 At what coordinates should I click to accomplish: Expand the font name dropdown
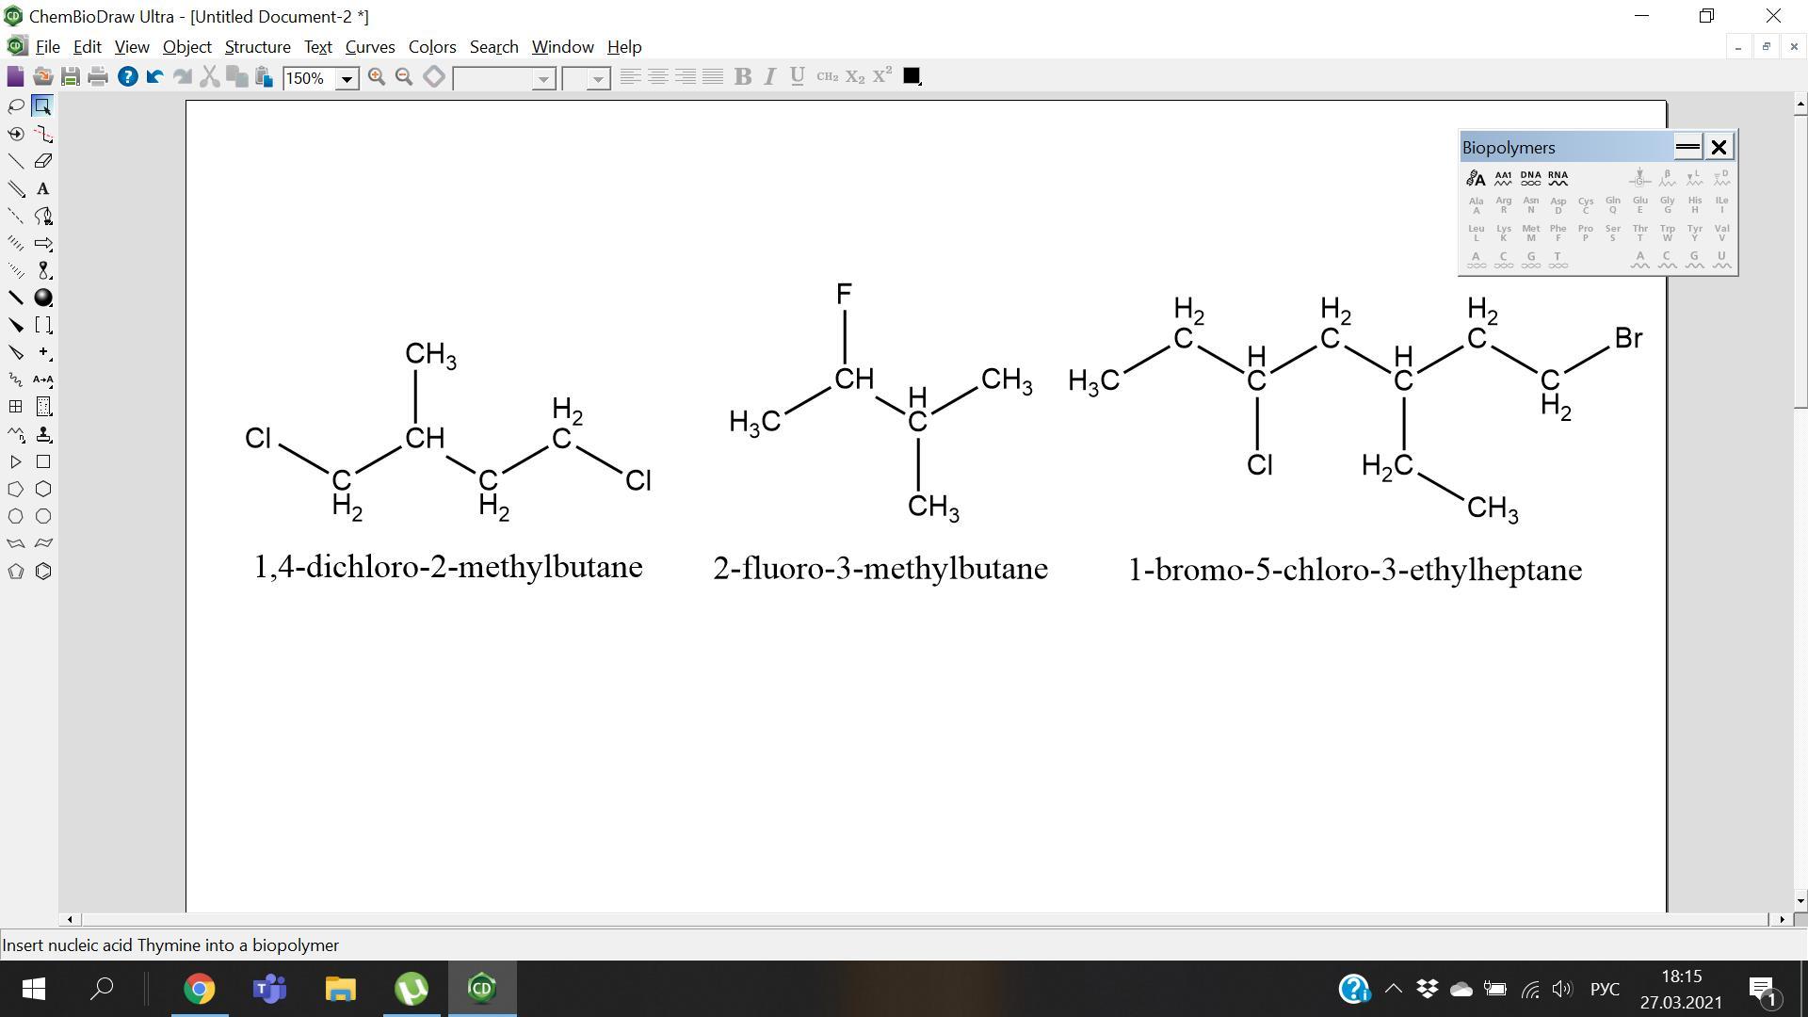point(543,79)
